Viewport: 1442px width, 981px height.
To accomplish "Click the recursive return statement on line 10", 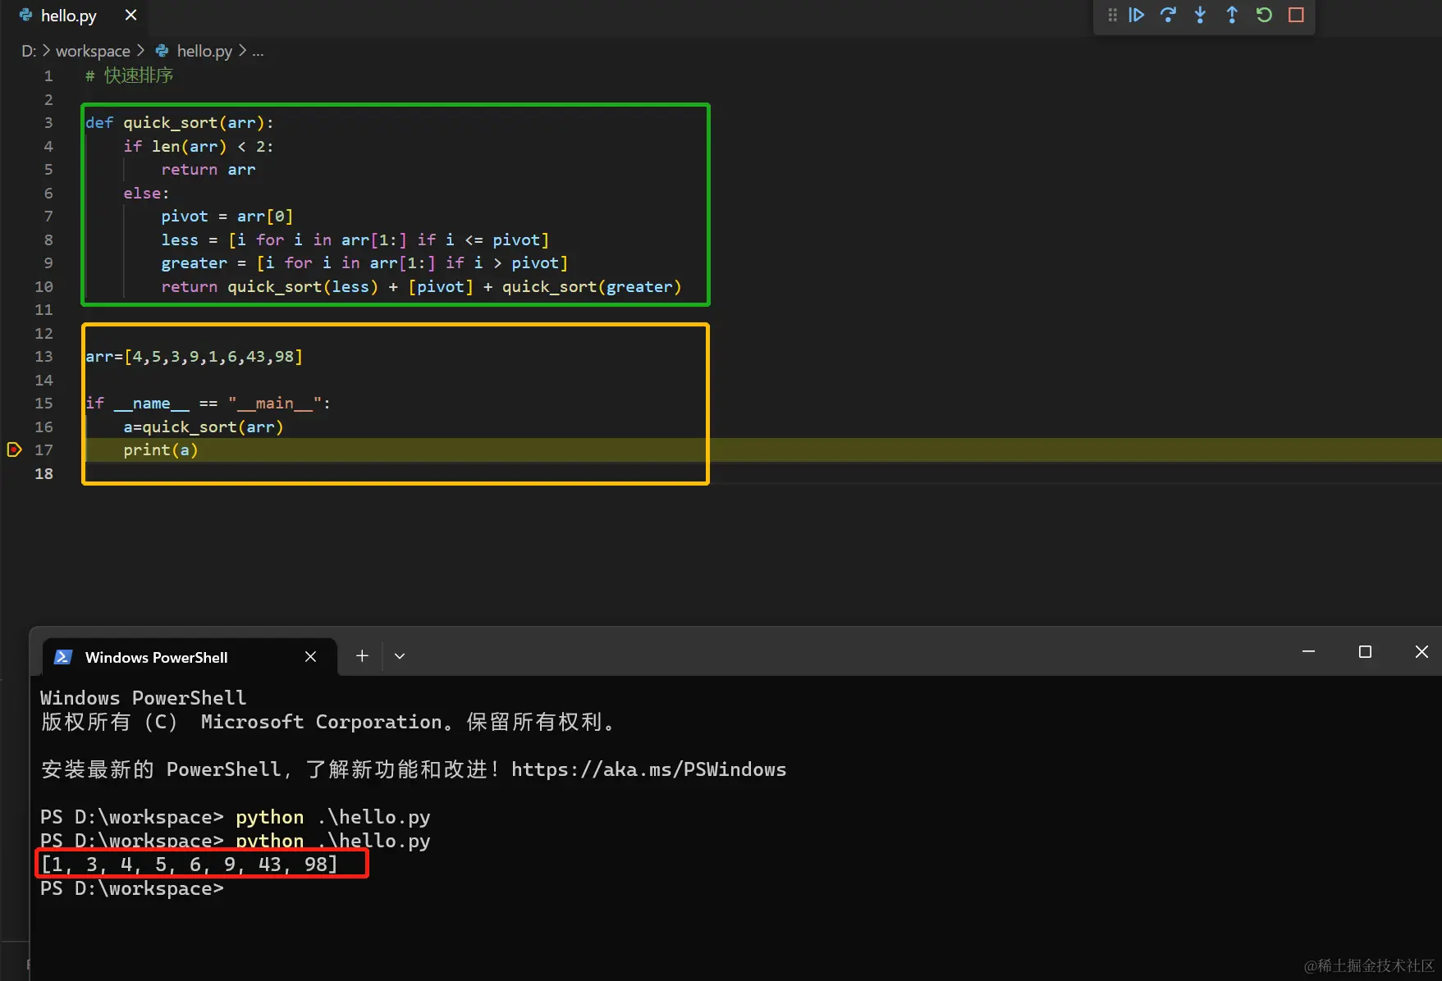I will point(421,287).
